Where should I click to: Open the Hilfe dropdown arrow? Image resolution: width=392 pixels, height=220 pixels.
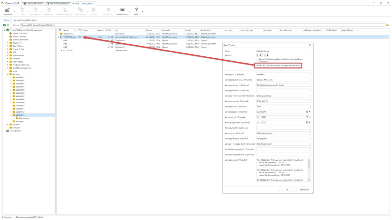coord(142,11)
